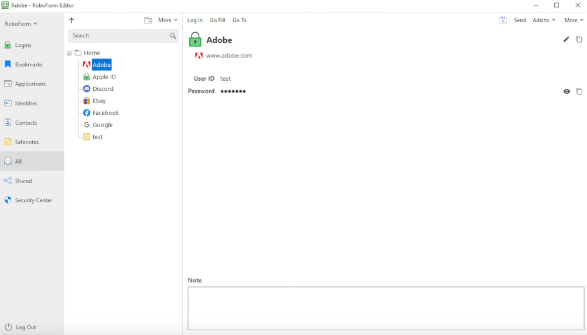Select the All items view

coord(32,161)
